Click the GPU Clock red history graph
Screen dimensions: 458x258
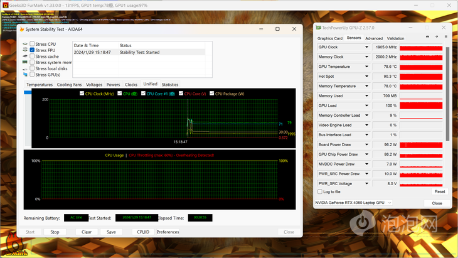[x=421, y=47]
